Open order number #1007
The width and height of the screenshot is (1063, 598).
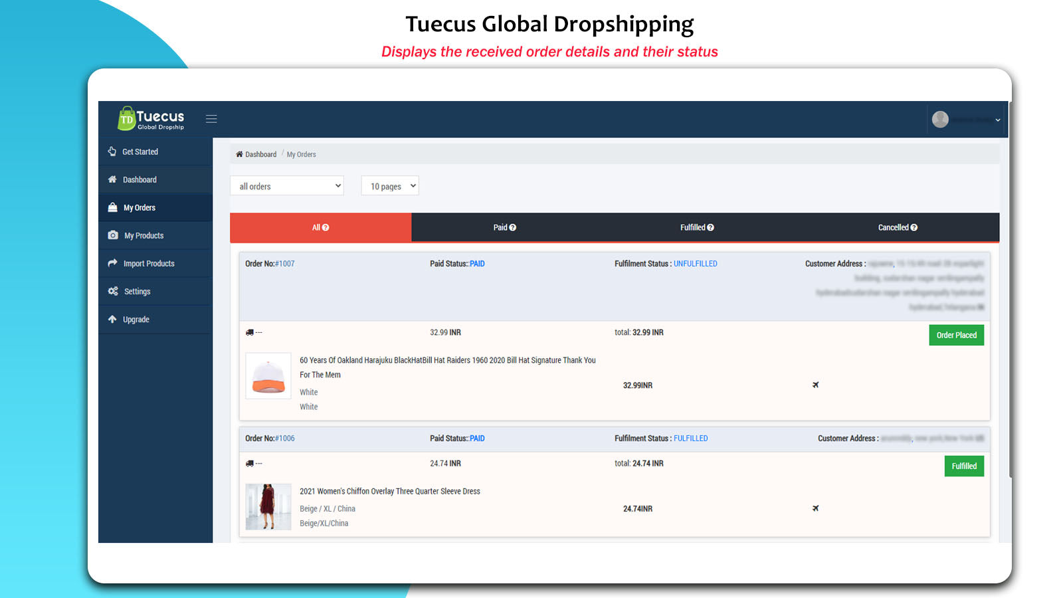[x=285, y=264]
